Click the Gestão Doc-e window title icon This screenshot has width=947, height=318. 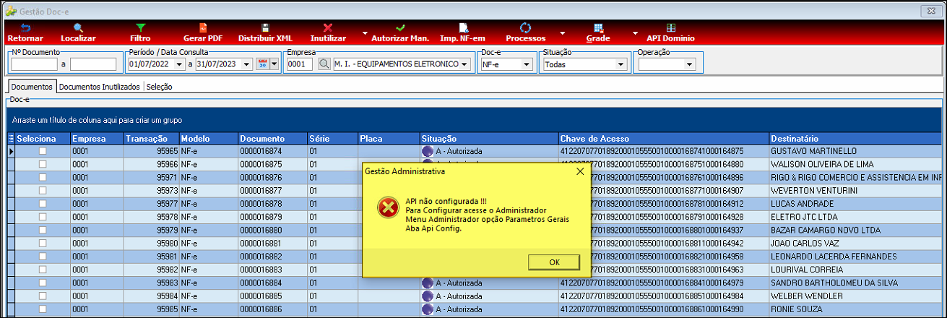click(x=11, y=10)
